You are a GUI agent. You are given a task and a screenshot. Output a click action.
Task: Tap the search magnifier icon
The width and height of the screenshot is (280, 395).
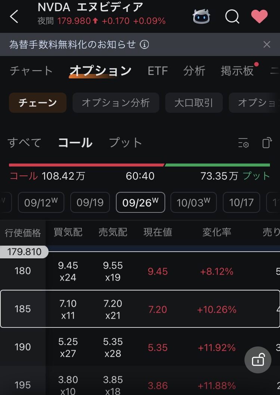[232, 16]
